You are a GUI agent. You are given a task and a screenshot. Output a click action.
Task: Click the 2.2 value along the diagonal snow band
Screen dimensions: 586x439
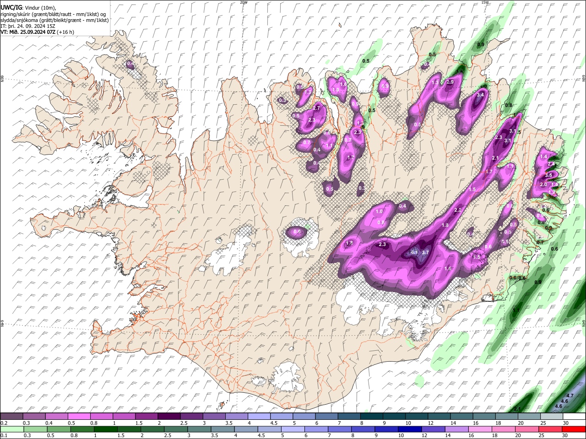click(x=458, y=210)
